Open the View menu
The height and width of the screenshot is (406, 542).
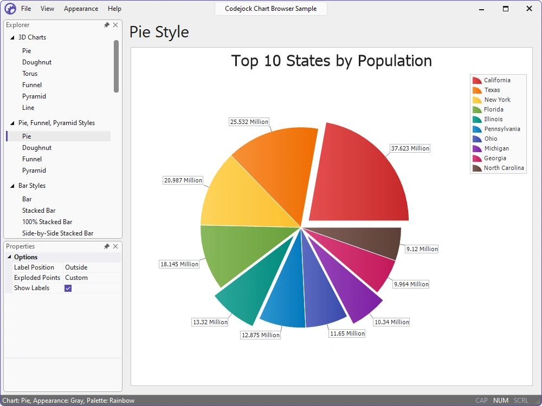[47, 9]
